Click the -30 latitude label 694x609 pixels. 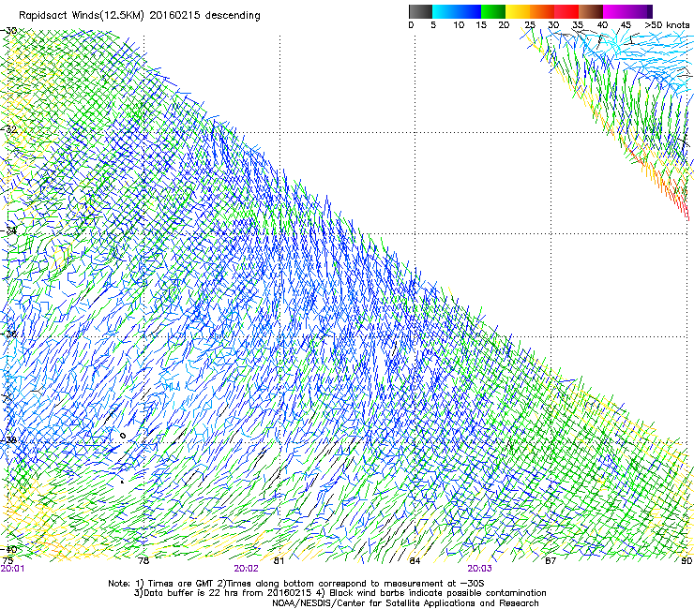(8, 31)
